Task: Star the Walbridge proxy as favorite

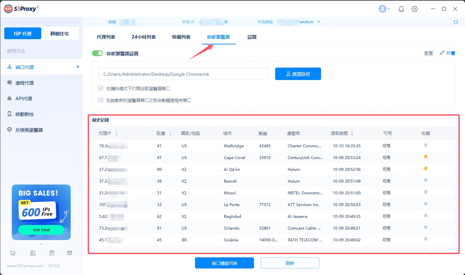Action: click(x=426, y=145)
